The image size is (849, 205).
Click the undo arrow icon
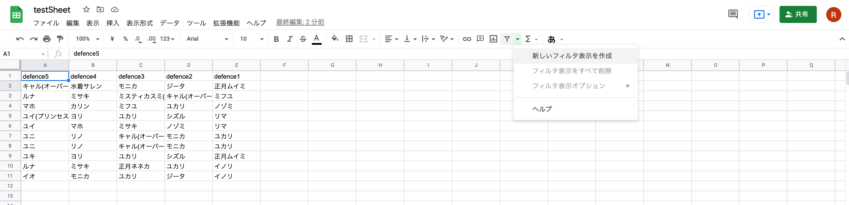20,39
